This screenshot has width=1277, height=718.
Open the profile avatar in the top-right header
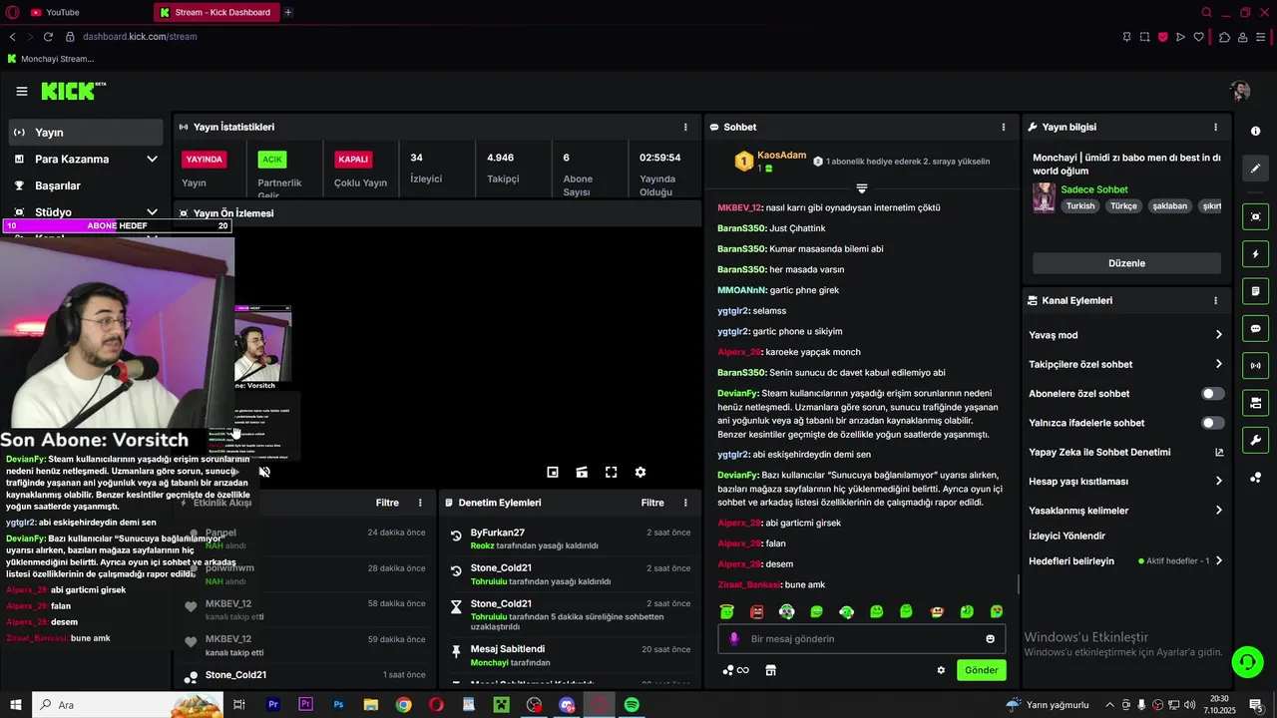1240,91
